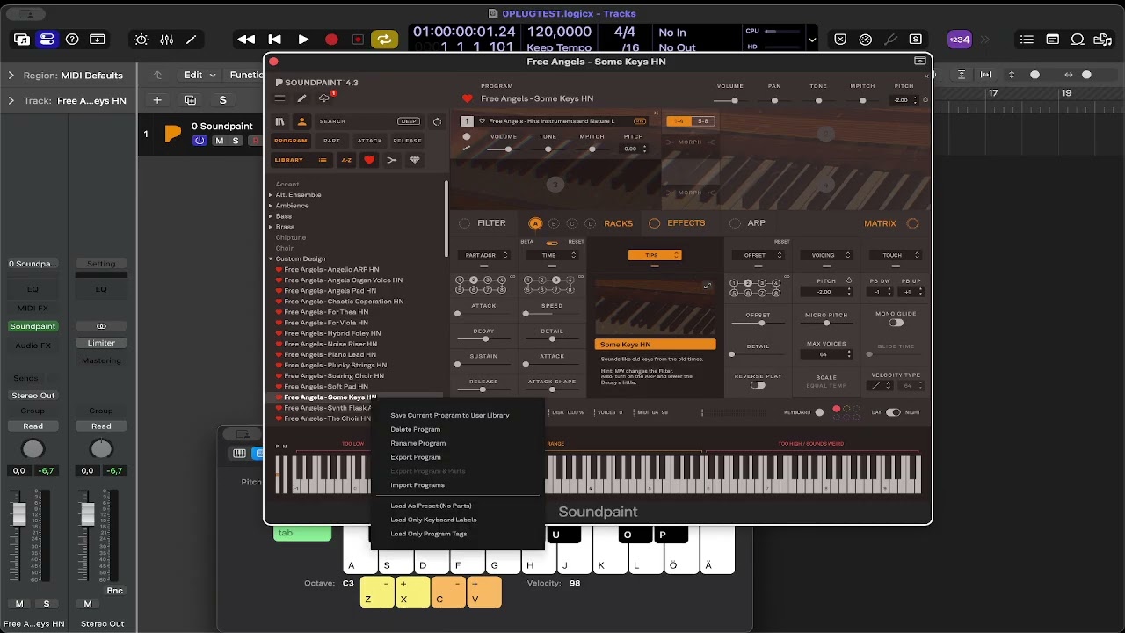Toggle the MONO GLIDE switch
This screenshot has height=633, width=1125.
click(896, 323)
